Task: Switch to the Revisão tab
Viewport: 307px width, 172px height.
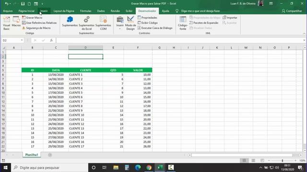Action: [x=115, y=11]
